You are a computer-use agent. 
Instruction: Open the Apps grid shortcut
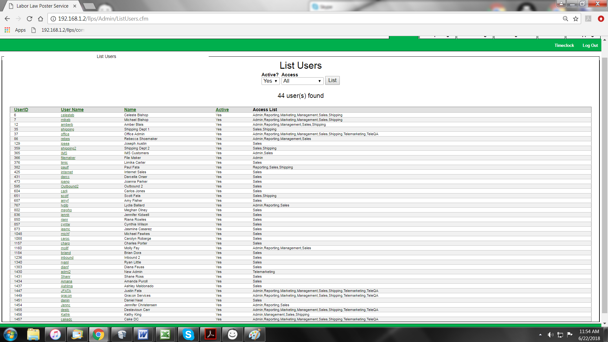point(7,30)
